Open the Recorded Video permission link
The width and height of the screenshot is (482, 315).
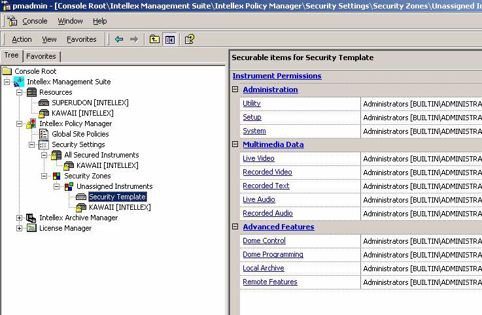click(x=267, y=172)
